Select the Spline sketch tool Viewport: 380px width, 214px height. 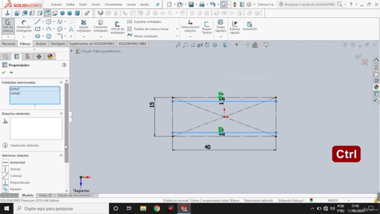(59, 22)
